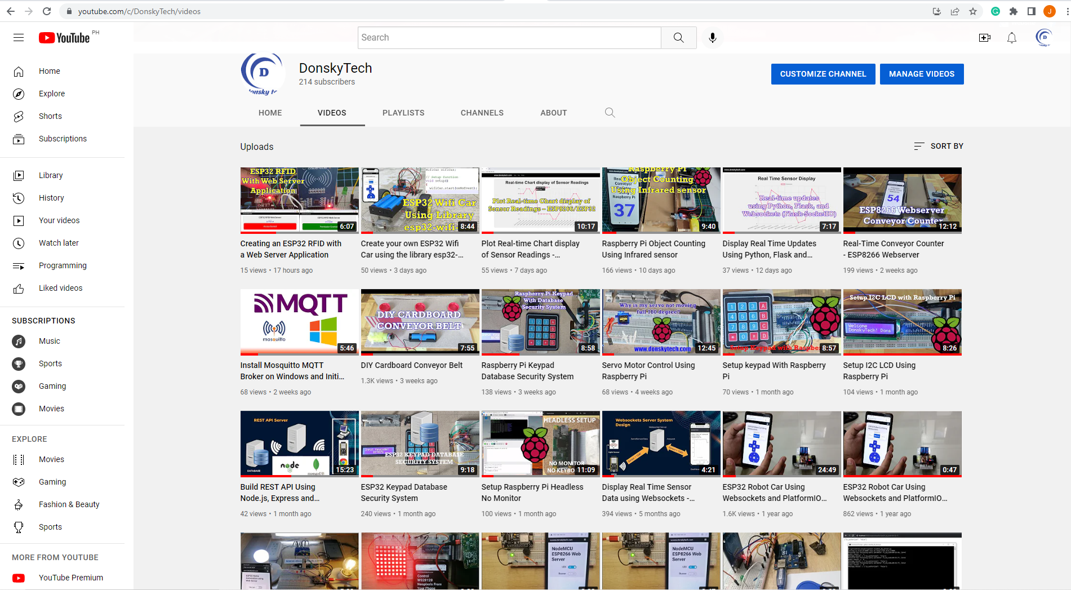The height and width of the screenshot is (590, 1071).
Task: Open the SORT BY dropdown
Action: click(939, 146)
